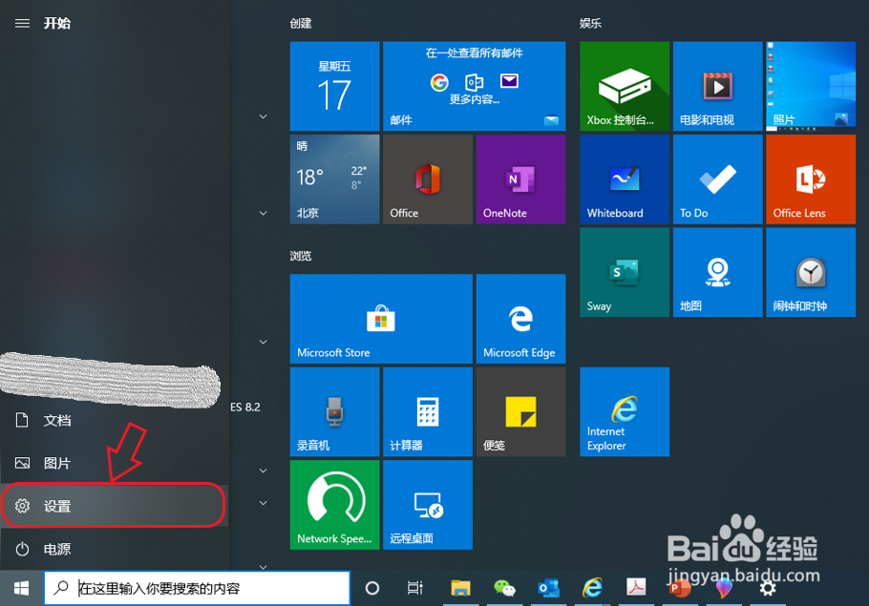Open the Photos (照片) tile
Image resolution: width=869 pixels, height=606 pixels.
point(811,86)
